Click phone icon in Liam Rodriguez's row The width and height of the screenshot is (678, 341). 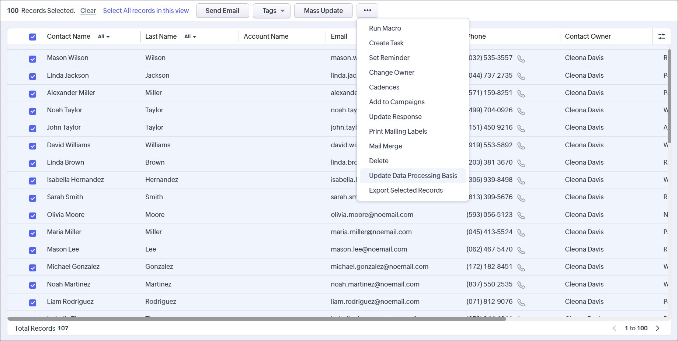[x=521, y=302]
